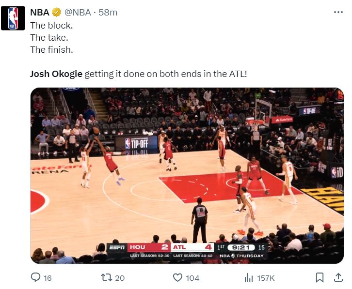Open the NBA profile avatar logo
Viewport: 352px width, 289px height.
[13, 18]
